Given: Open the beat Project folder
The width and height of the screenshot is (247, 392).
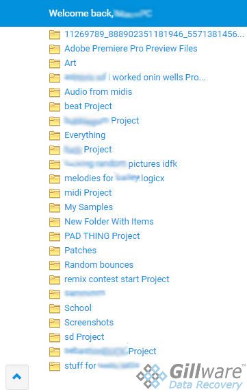Looking at the screenshot, I should tap(88, 106).
